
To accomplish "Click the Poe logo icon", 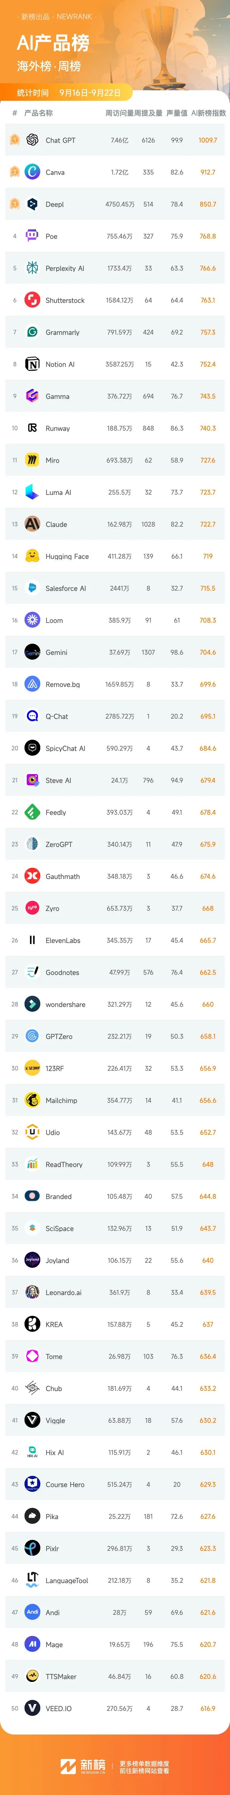I will pos(32,236).
